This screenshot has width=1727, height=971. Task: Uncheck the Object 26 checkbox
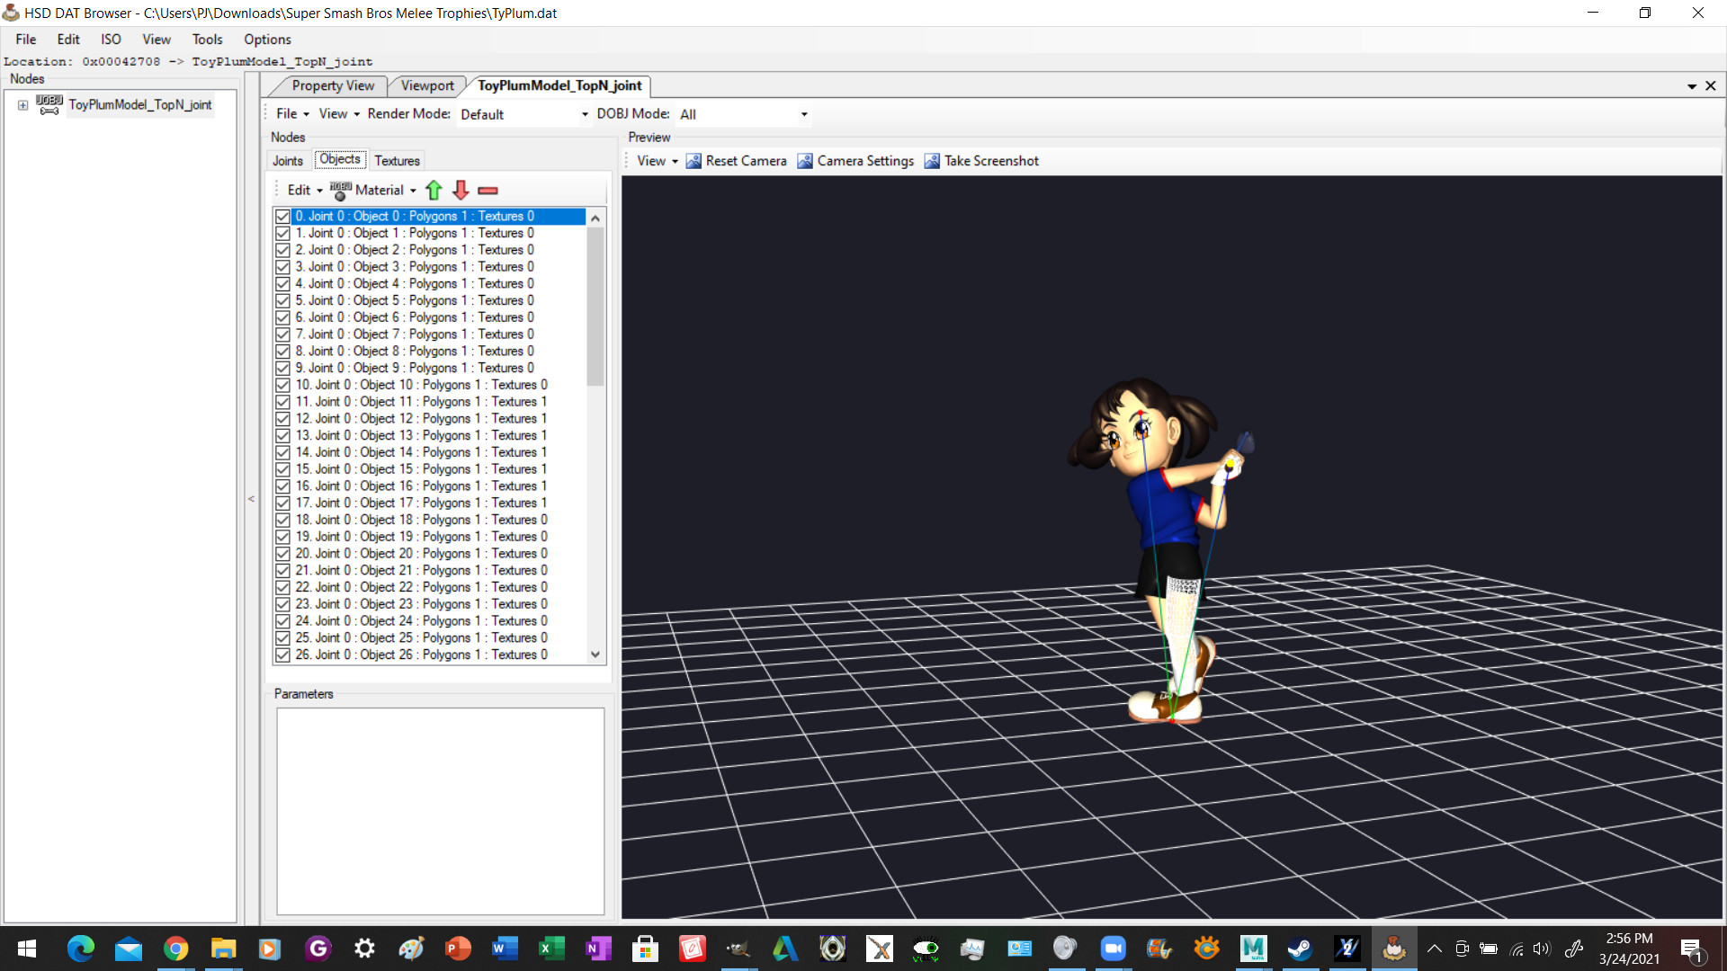[x=282, y=655]
